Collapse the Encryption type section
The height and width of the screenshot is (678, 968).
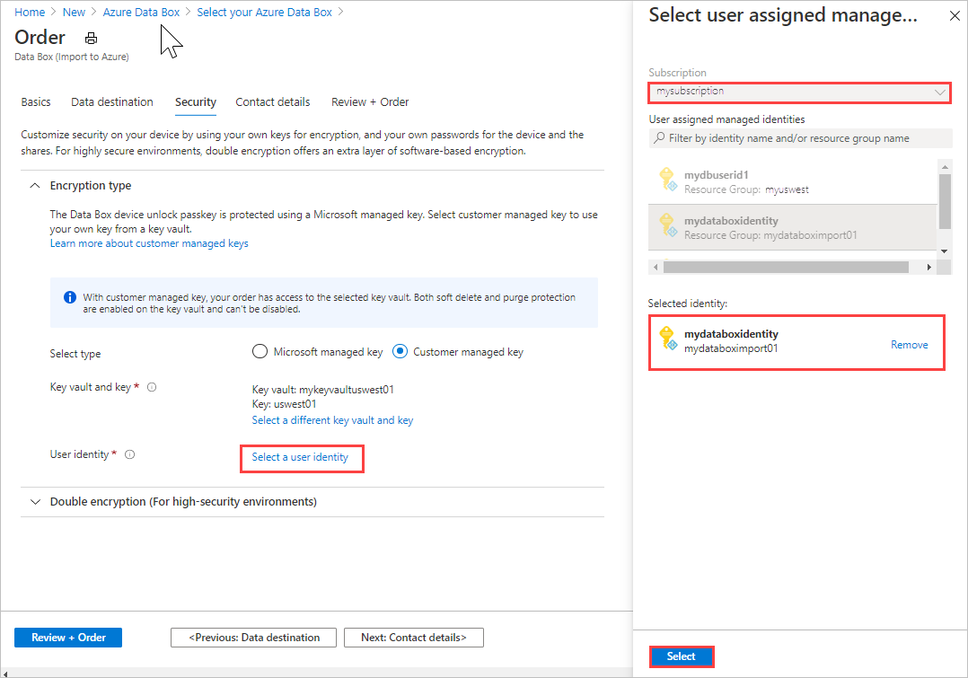pyautogui.click(x=34, y=185)
